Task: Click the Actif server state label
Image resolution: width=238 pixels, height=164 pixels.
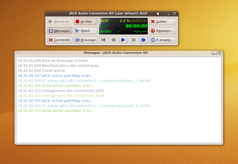Action: pyautogui.click(x=104, y=21)
